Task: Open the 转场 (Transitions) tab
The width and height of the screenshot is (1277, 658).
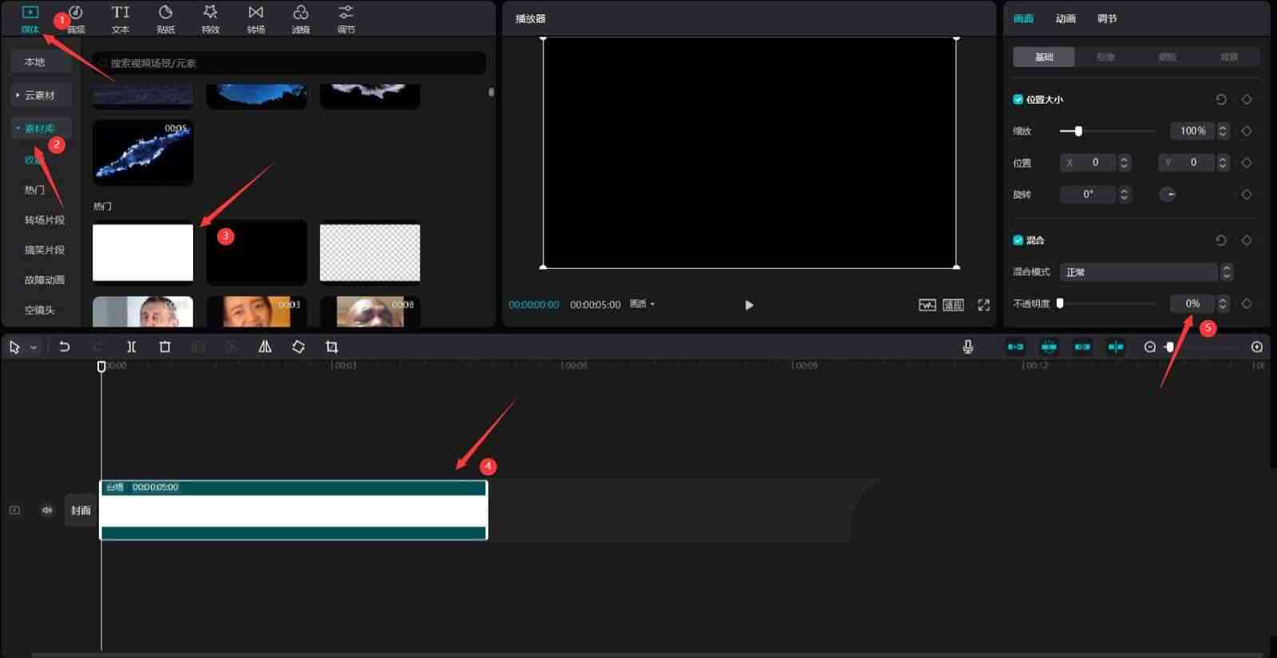Action: pyautogui.click(x=255, y=18)
